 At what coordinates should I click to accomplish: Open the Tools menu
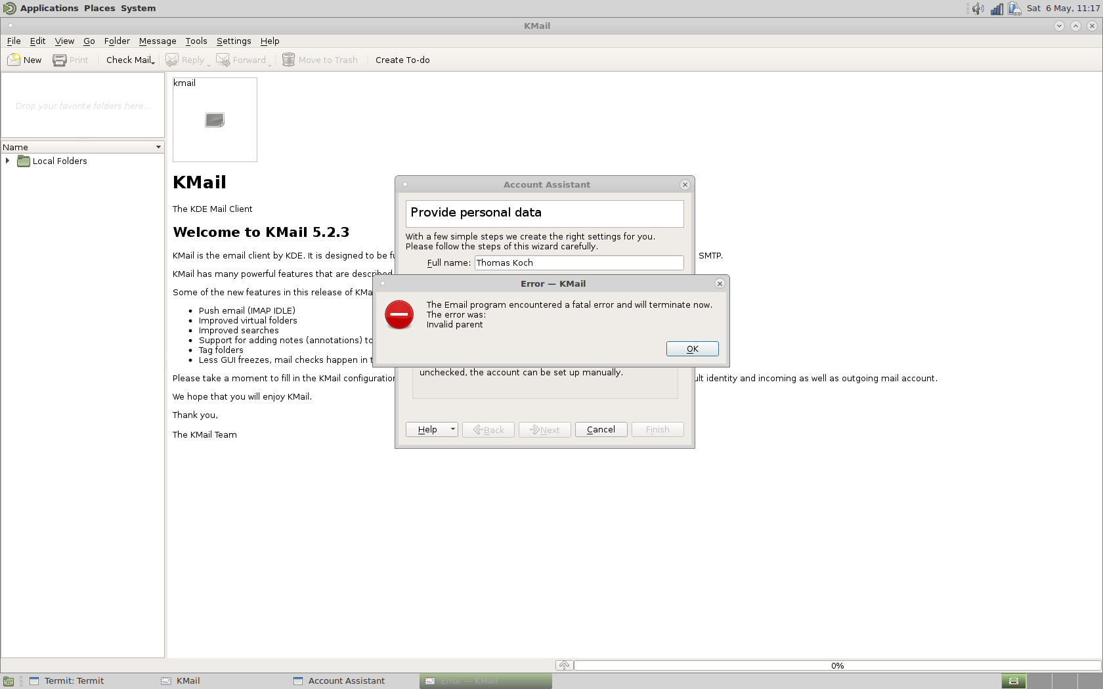[196, 41]
